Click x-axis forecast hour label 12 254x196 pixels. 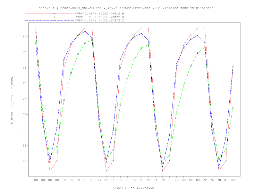[x=64, y=180]
